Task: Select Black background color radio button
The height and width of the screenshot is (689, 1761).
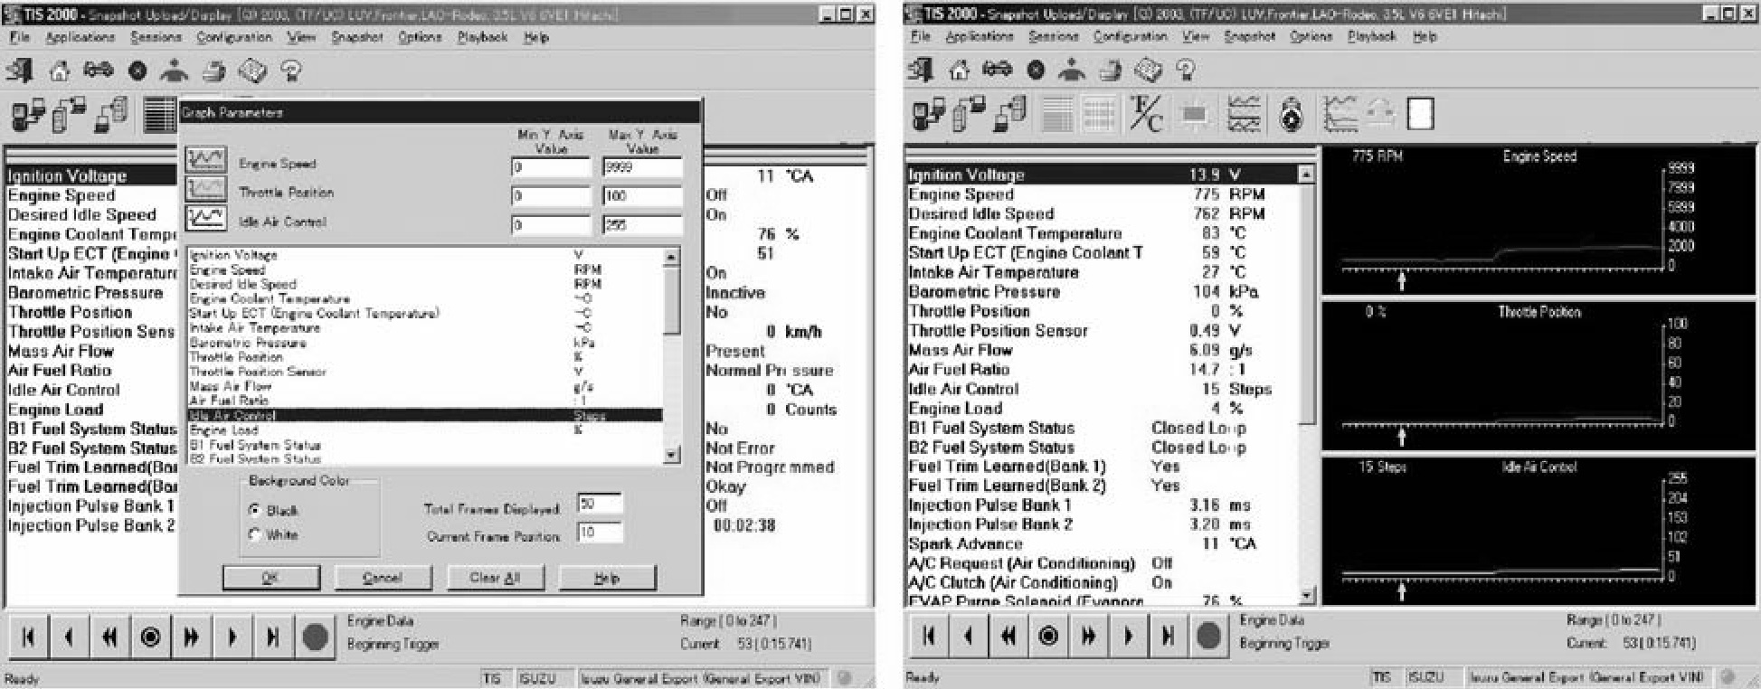Action: click(x=254, y=511)
